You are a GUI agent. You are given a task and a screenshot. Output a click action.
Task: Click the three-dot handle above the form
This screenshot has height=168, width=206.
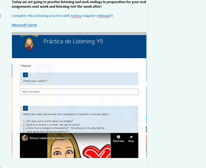coord(79,34)
